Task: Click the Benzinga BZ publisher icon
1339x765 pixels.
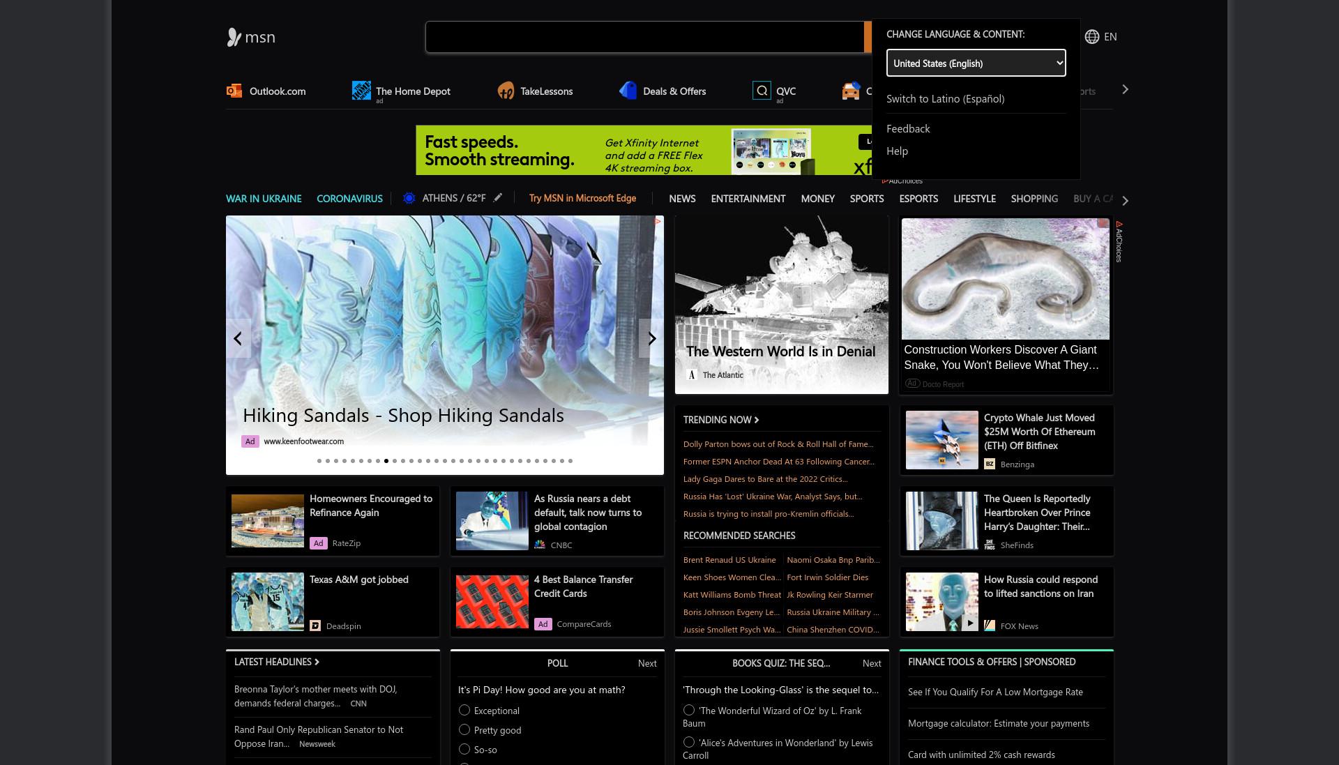Action: [x=990, y=464]
